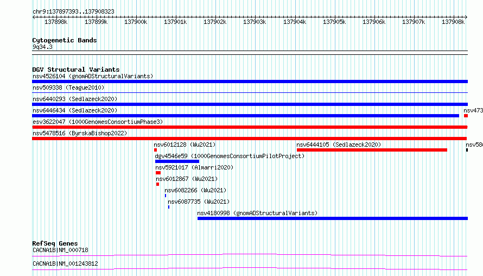483x276 pixels.
Task: Click the 137898k ruler position
Action: point(56,22)
